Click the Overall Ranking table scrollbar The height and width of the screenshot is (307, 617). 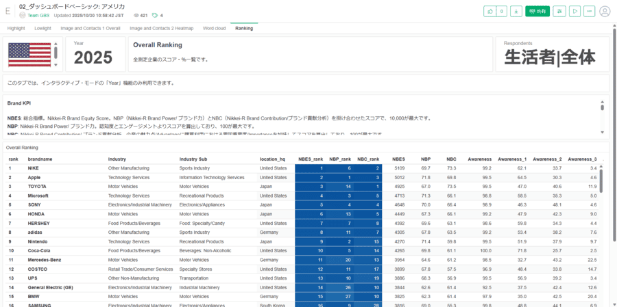[601, 181]
